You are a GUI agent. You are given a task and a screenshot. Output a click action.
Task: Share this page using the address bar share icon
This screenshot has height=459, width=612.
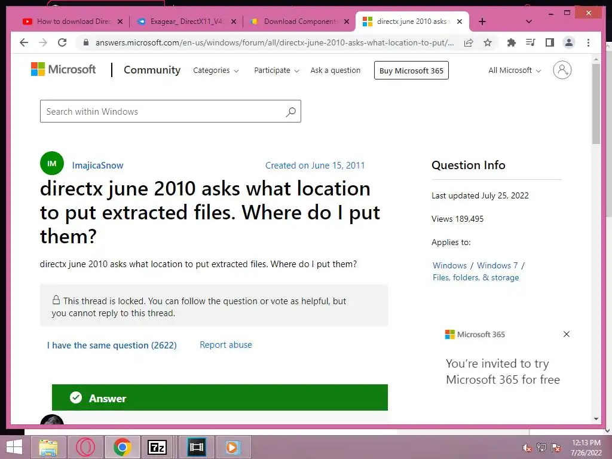point(469,42)
